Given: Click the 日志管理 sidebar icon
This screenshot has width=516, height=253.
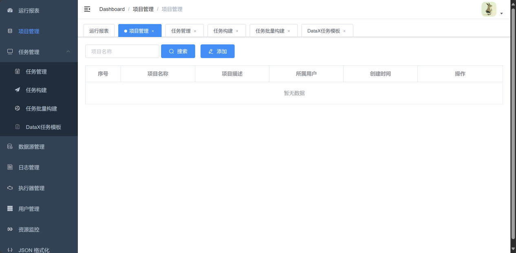Looking at the screenshot, I should coord(10,167).
